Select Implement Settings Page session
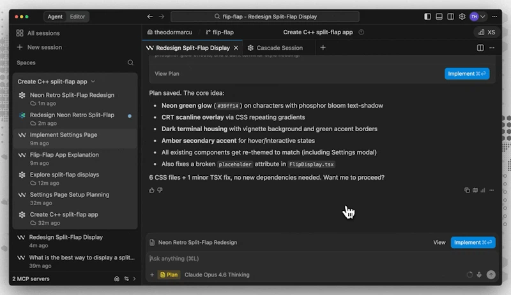Viewport: 511px width, 295px height. click(x=75, y=138)
